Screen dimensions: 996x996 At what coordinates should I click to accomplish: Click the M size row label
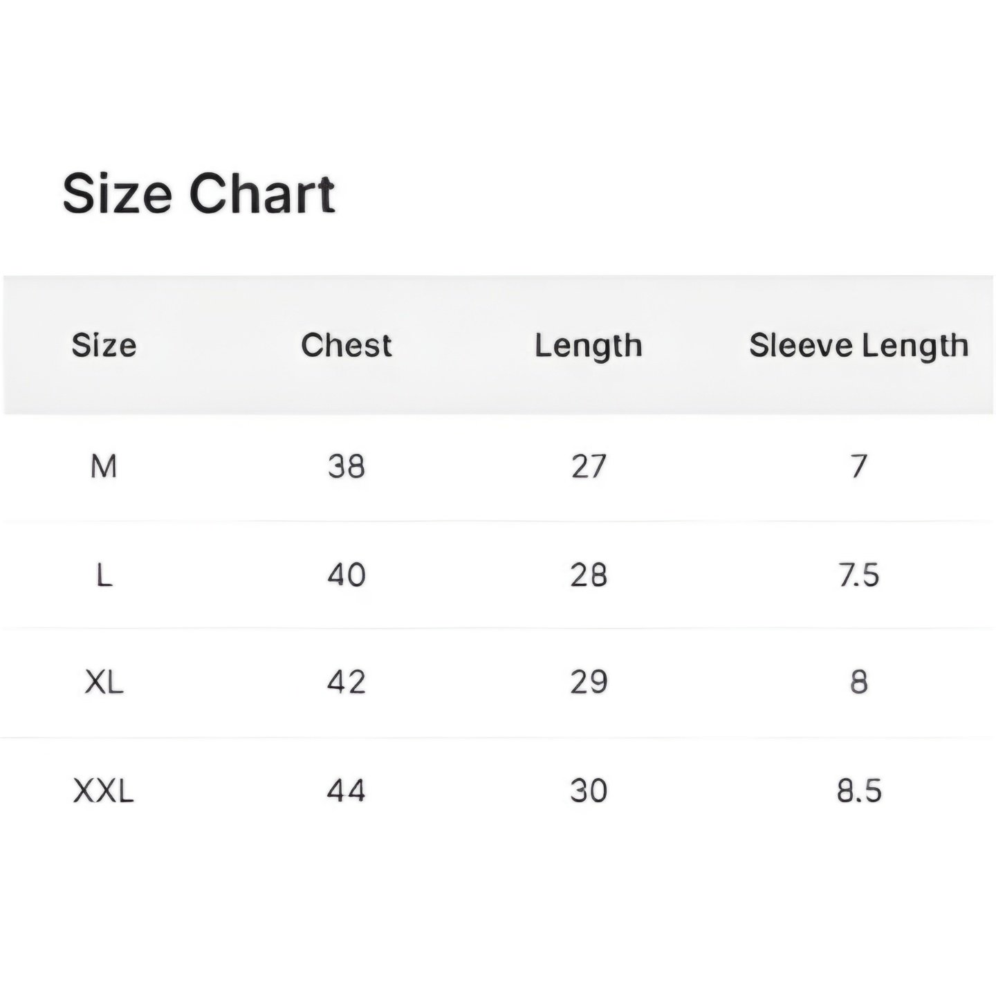(x=104, y=467)
